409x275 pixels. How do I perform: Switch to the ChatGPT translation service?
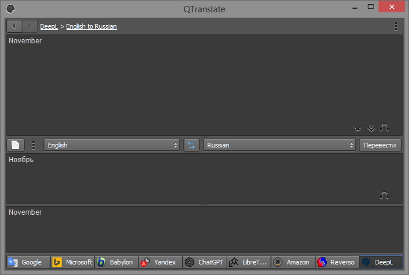[204, 262]
